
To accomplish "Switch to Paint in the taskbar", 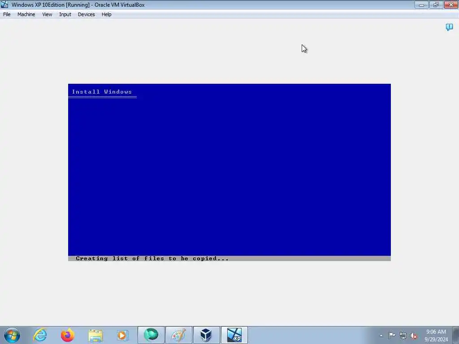I will point(178,335).
